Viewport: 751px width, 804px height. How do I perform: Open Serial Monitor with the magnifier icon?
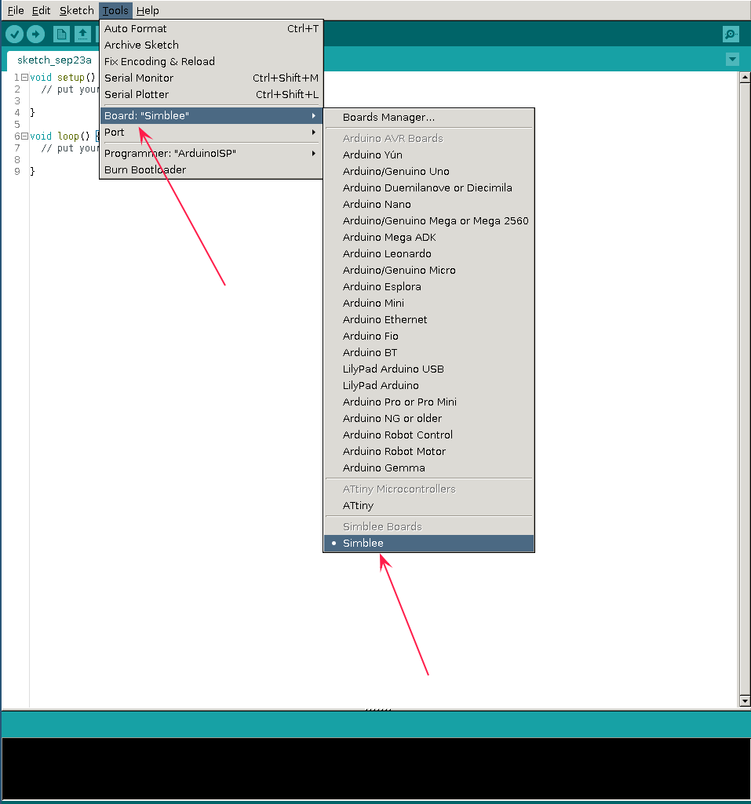point(731,35)
